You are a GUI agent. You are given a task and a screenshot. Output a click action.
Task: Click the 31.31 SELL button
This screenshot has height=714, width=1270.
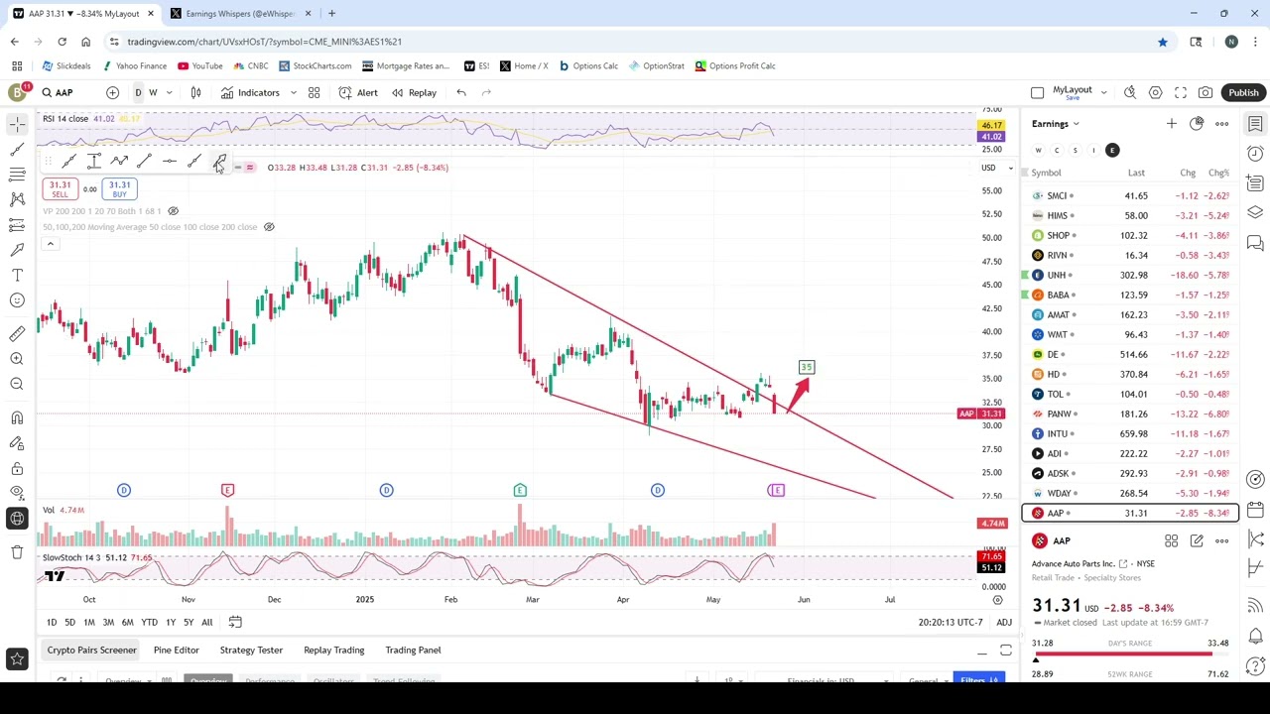click(x=60, y=188)
